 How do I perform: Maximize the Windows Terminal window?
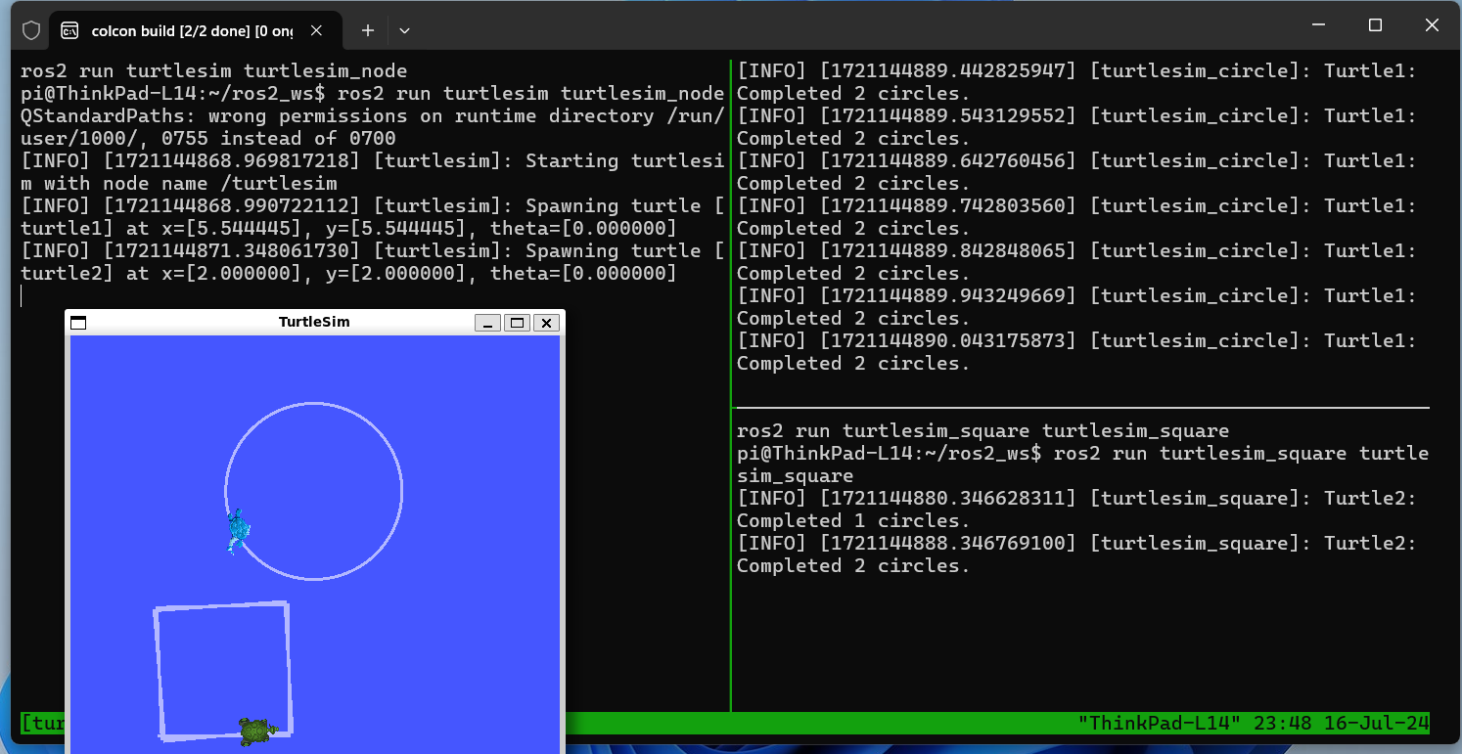(1375, 25)
